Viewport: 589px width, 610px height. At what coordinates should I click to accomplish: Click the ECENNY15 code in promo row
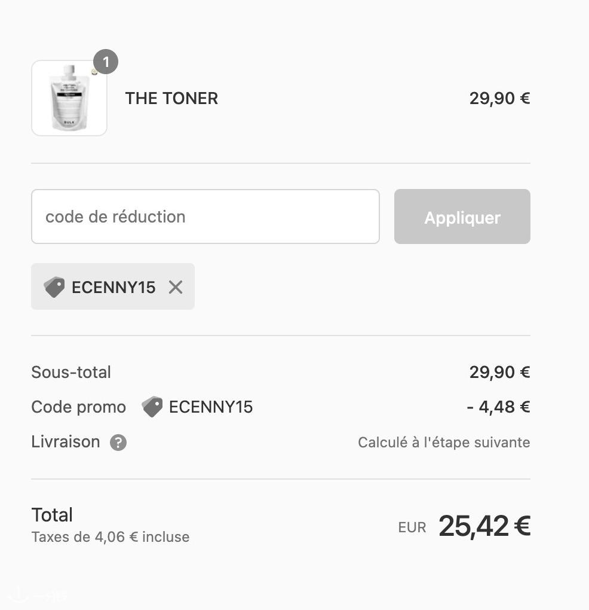point(211,407)
